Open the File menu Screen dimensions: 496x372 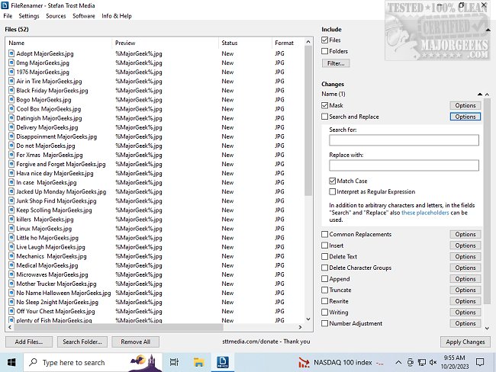pos(8,16)
